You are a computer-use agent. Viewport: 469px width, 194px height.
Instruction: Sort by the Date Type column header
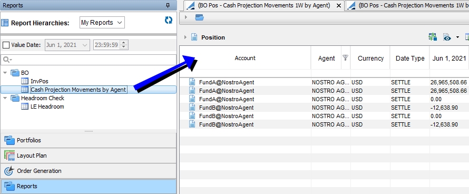[410, 58]
